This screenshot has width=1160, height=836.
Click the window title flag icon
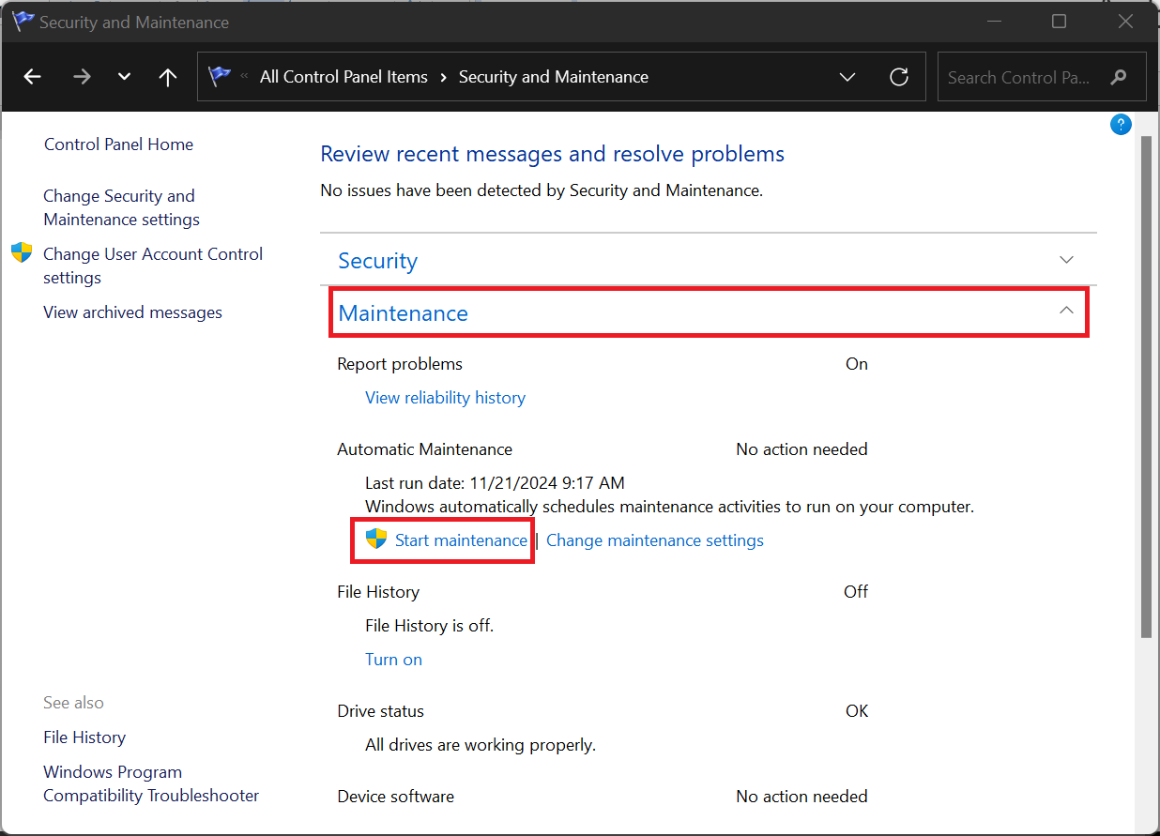[23, 21]
